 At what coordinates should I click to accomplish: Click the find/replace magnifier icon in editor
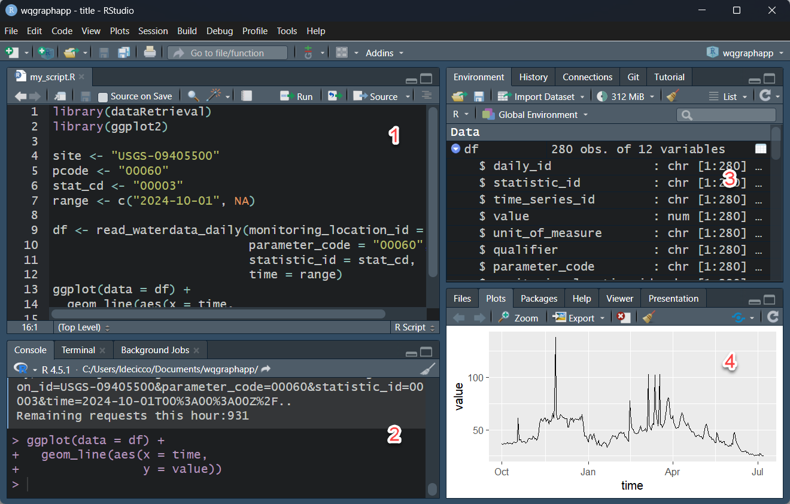(193, 96)
